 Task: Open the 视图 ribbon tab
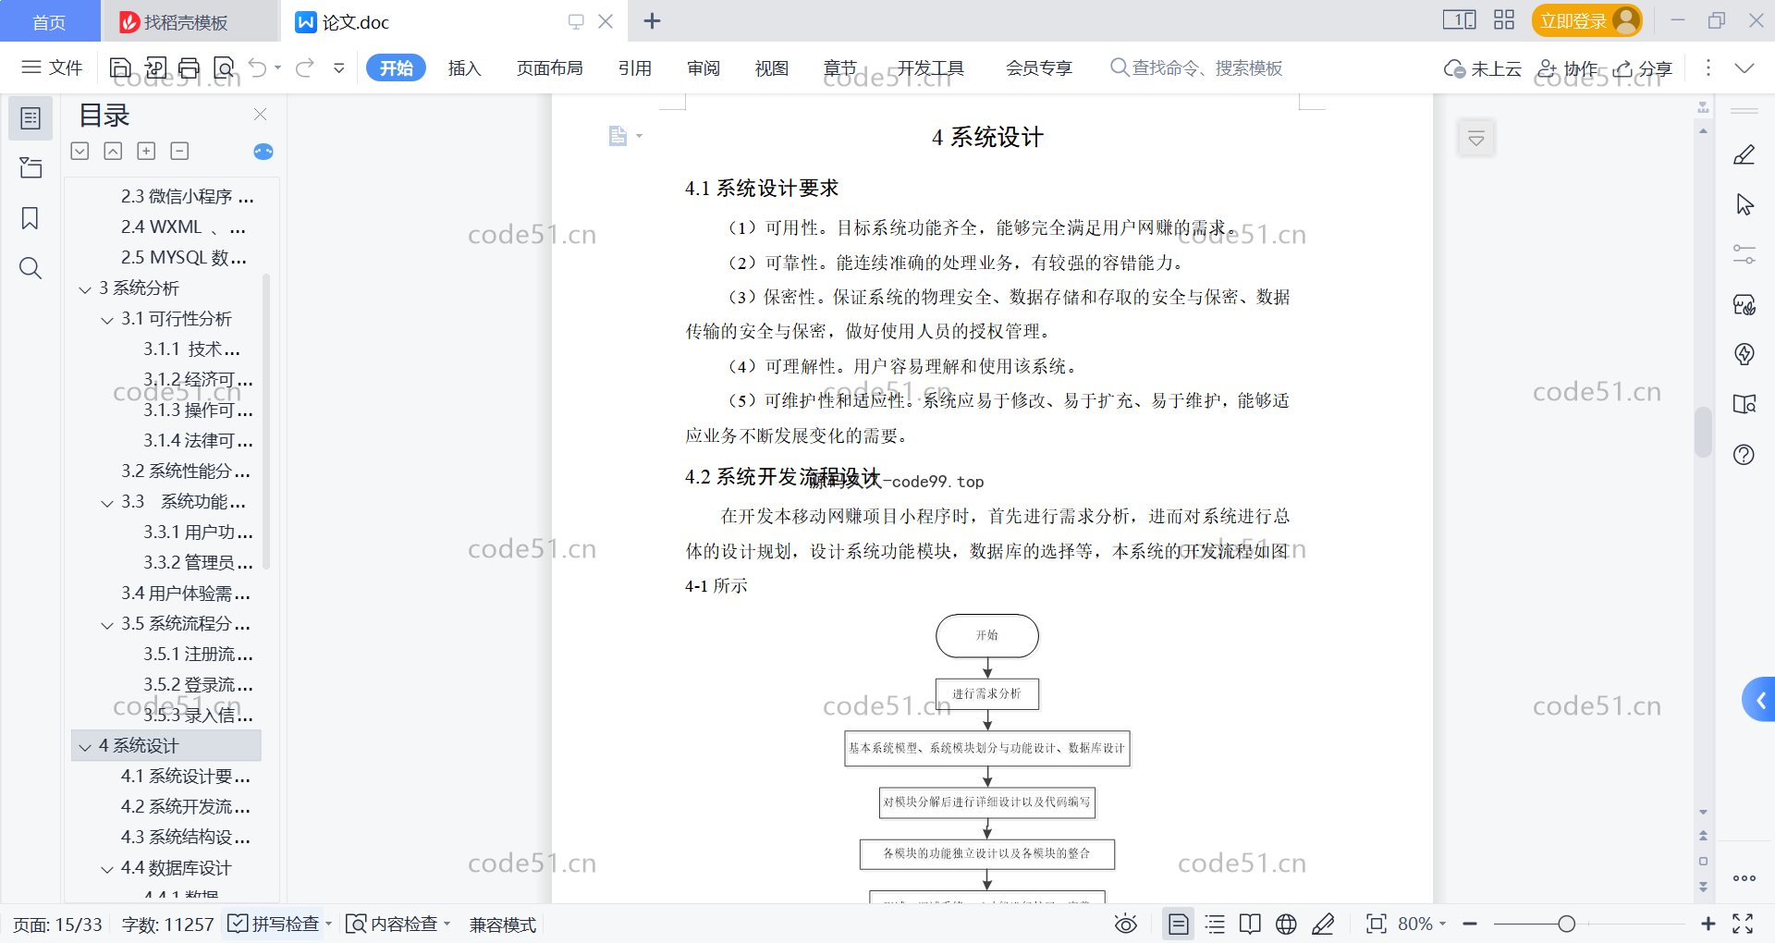(x=772, y=67)
